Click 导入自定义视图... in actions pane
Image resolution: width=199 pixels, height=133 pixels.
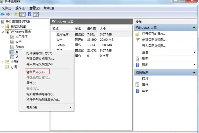(154, 46)
